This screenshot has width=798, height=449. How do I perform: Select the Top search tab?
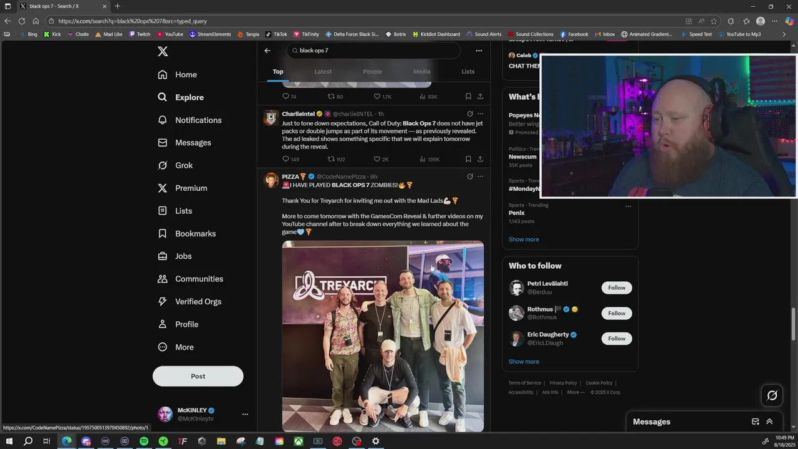(278, 72)
